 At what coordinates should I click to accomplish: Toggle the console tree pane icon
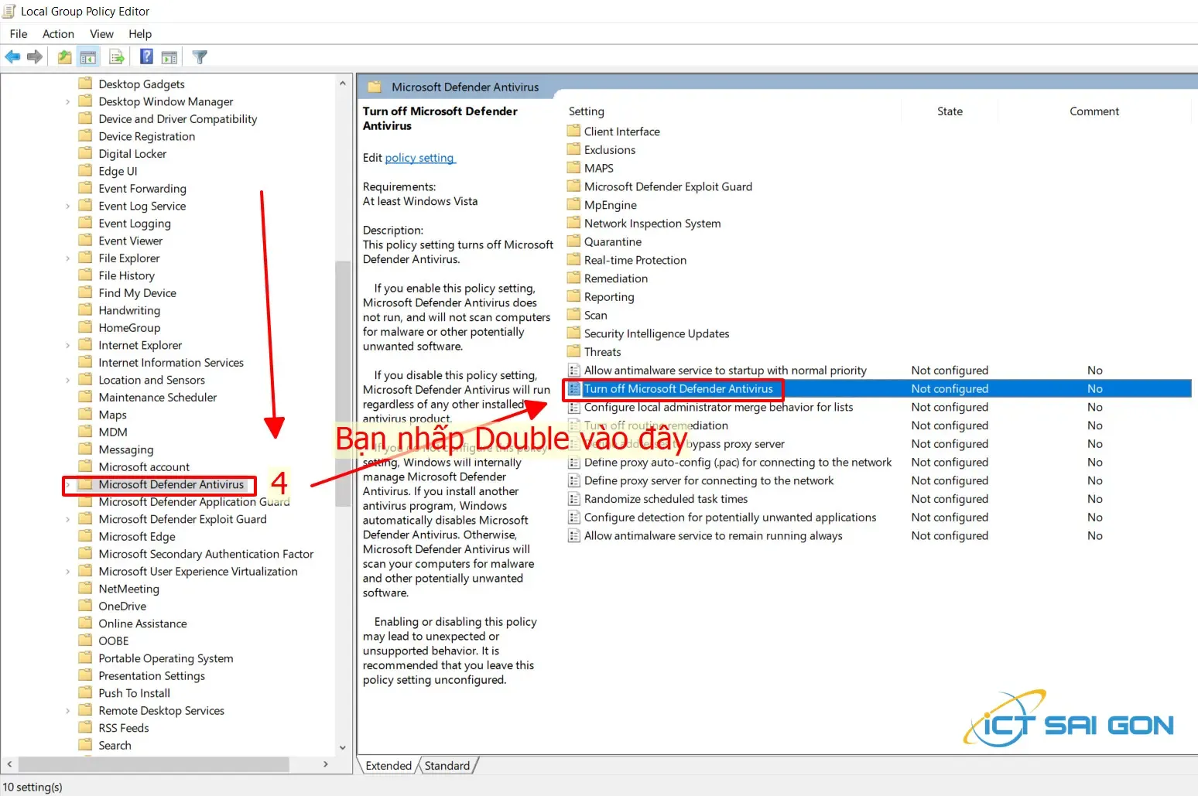88,56
